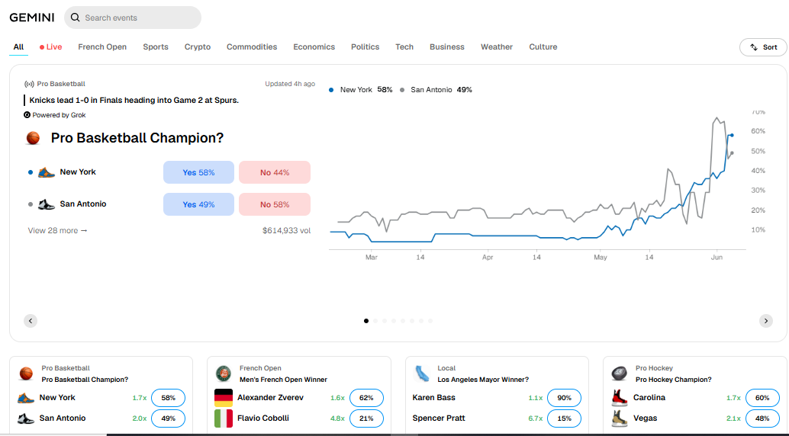Open Men's French Open Winner card title

click(x=283, y=380)
